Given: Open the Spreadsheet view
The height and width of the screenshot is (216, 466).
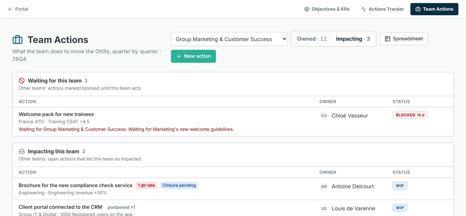Looking at the screenshot, I should [x=404, y=39].
